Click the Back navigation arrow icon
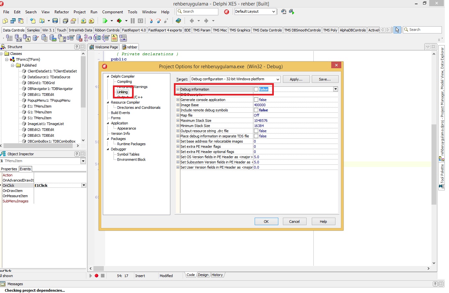This screenshot has width=449, height=293. click(x=192, y=21)
